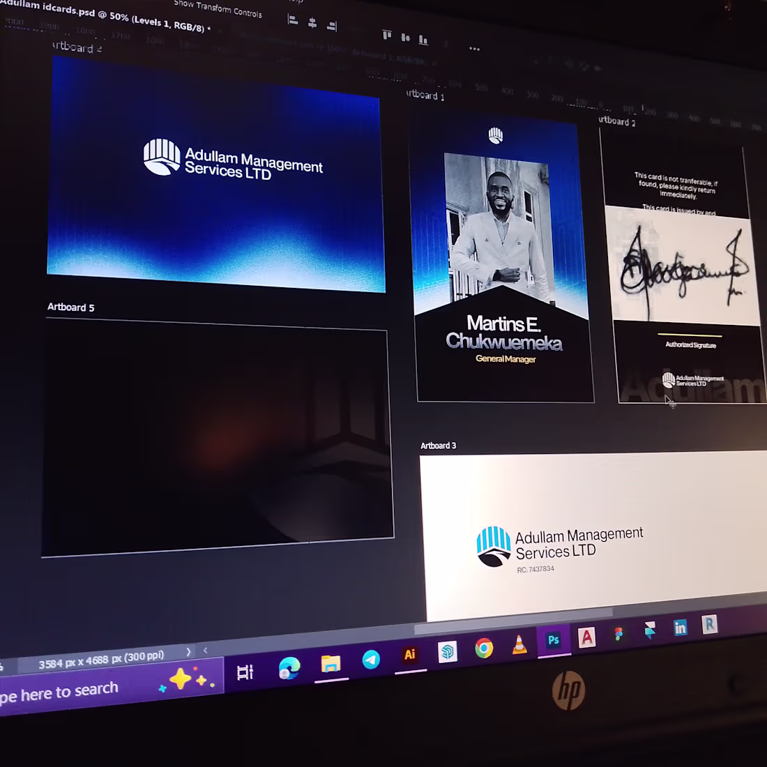Viewport: 767px width, 767px height.
Task: Click Align horizontal centers icon
Action: click(312, 22)
